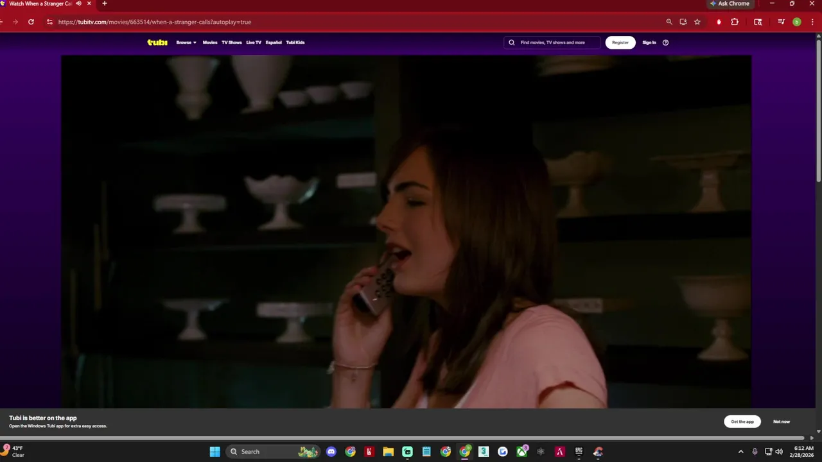Open Discord from the taskbar
822x462 pixels.
(331, 452)
